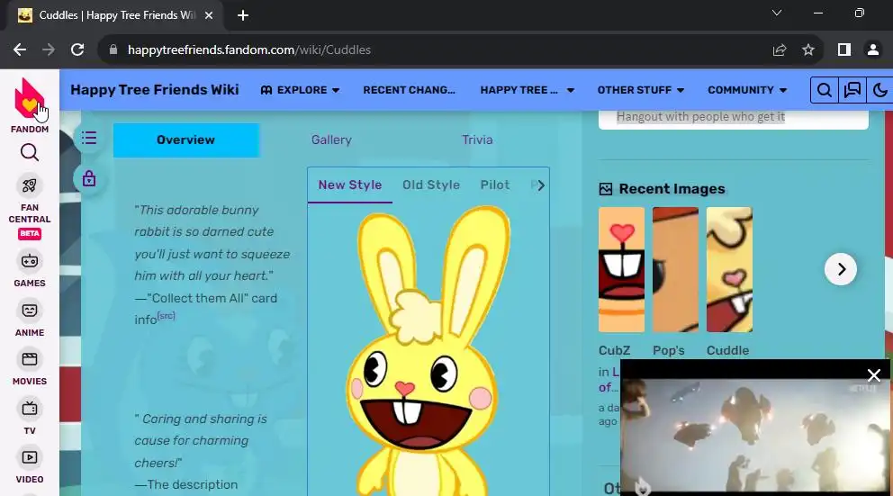Toggle dark mode moon icon
The image size is (893, 496).
[879, 90]
